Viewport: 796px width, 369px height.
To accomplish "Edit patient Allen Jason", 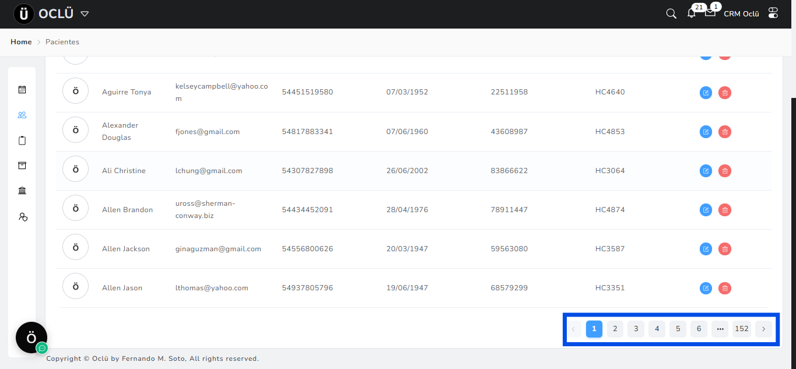I will tap(706, 288).
